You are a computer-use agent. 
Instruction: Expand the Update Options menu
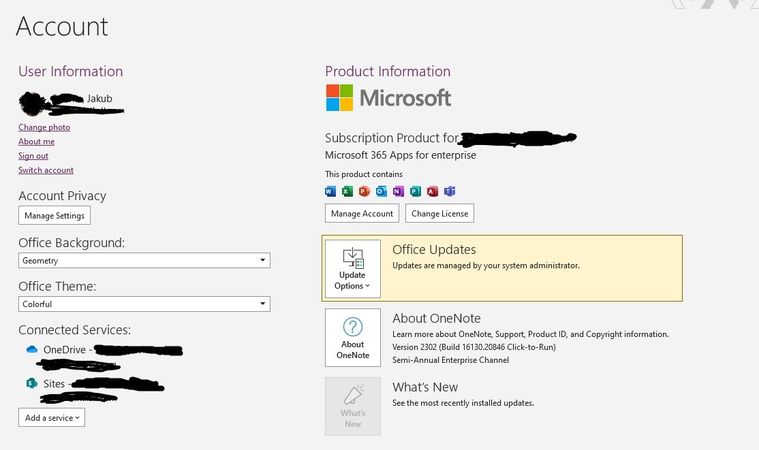353,268
